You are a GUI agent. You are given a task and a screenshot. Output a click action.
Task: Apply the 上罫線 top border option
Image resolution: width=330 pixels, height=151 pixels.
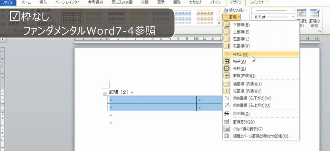point(261,32)
